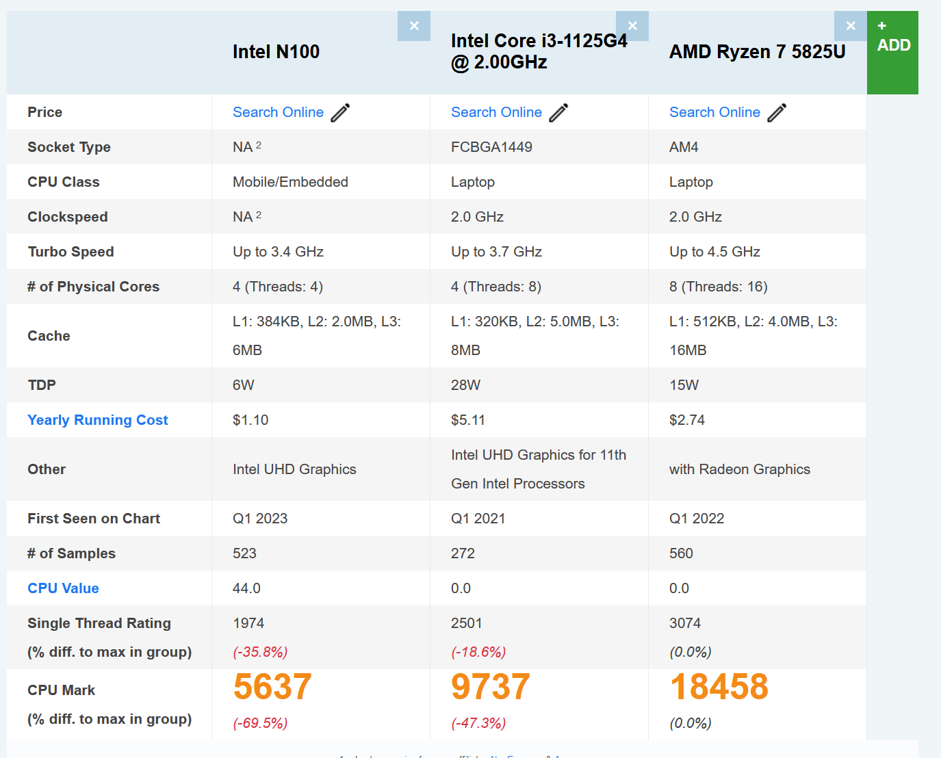Click the $1.10 yearly cost value
Viewport: 941px width, 758px height.
tap(250, 420)
